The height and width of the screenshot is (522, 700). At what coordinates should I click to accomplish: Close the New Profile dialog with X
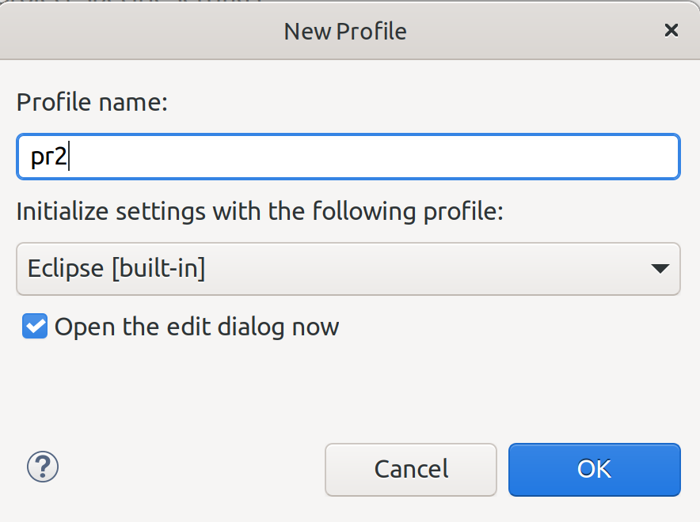click(671, 31)
